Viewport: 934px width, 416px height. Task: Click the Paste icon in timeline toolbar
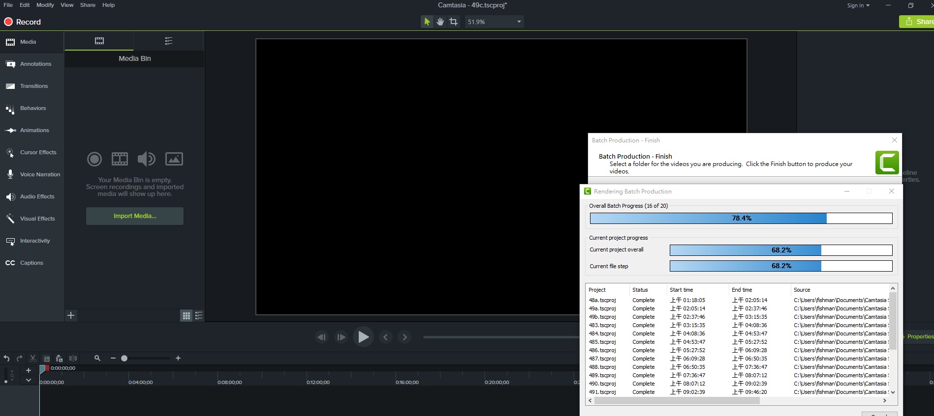[x=59, y=359]
